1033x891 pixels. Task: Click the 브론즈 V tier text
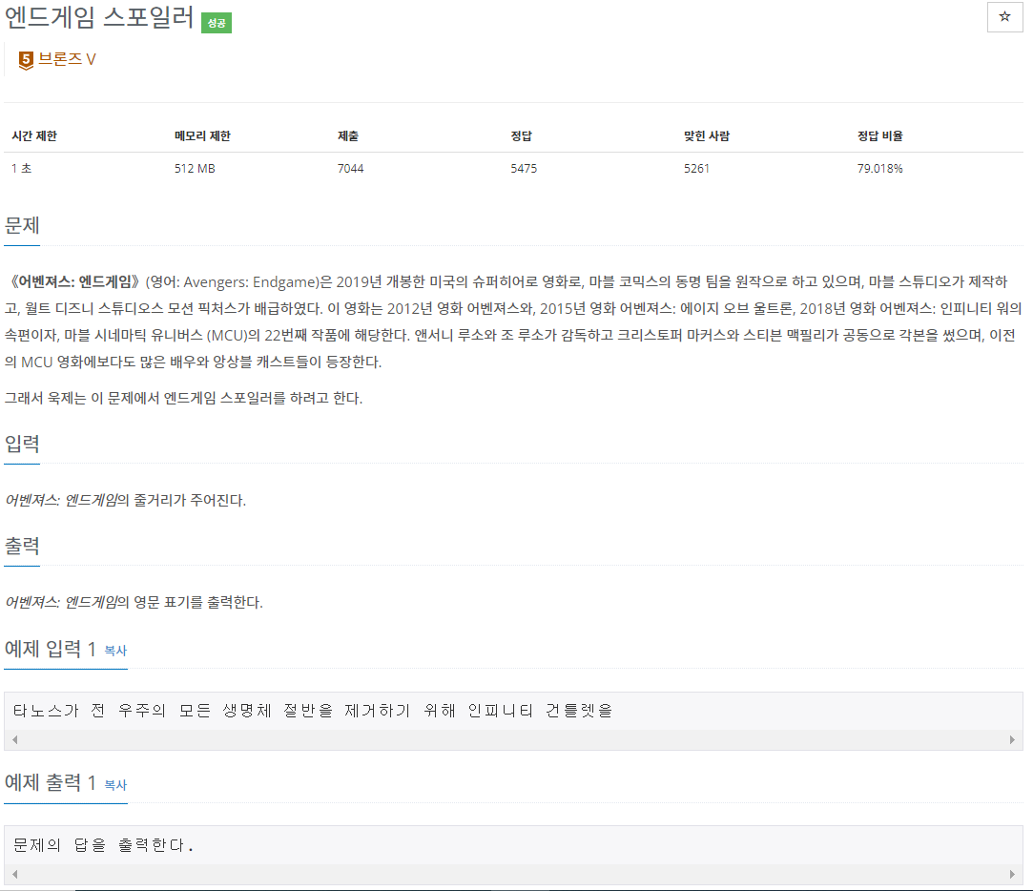pyautogui.click(x=67, y=59)
